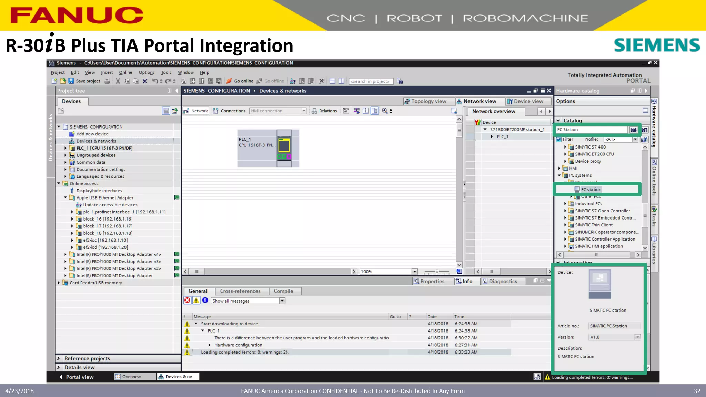Click the Redo arrow icon
Image resolution: width=706 pixels, height=397 pixels.
point(168,81)
